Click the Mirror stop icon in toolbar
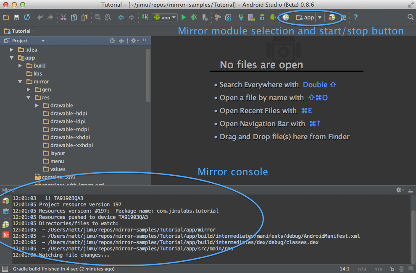 click(x=332, y=18)
